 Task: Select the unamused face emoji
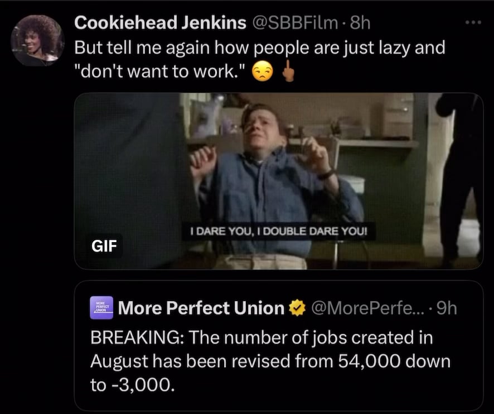[x=263, y=71]
